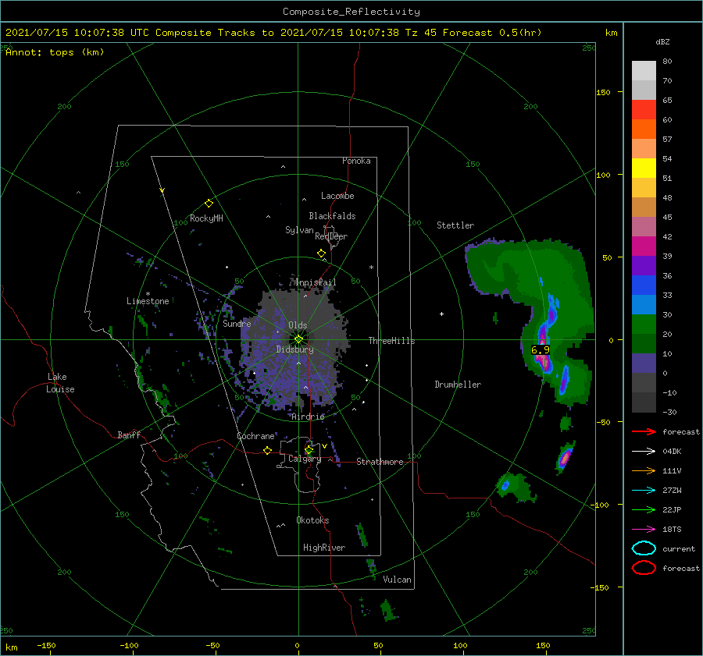Click the 20 dBZ green color swatch
Viewport: 703px width, 656px height.
[x=644, y=324]
